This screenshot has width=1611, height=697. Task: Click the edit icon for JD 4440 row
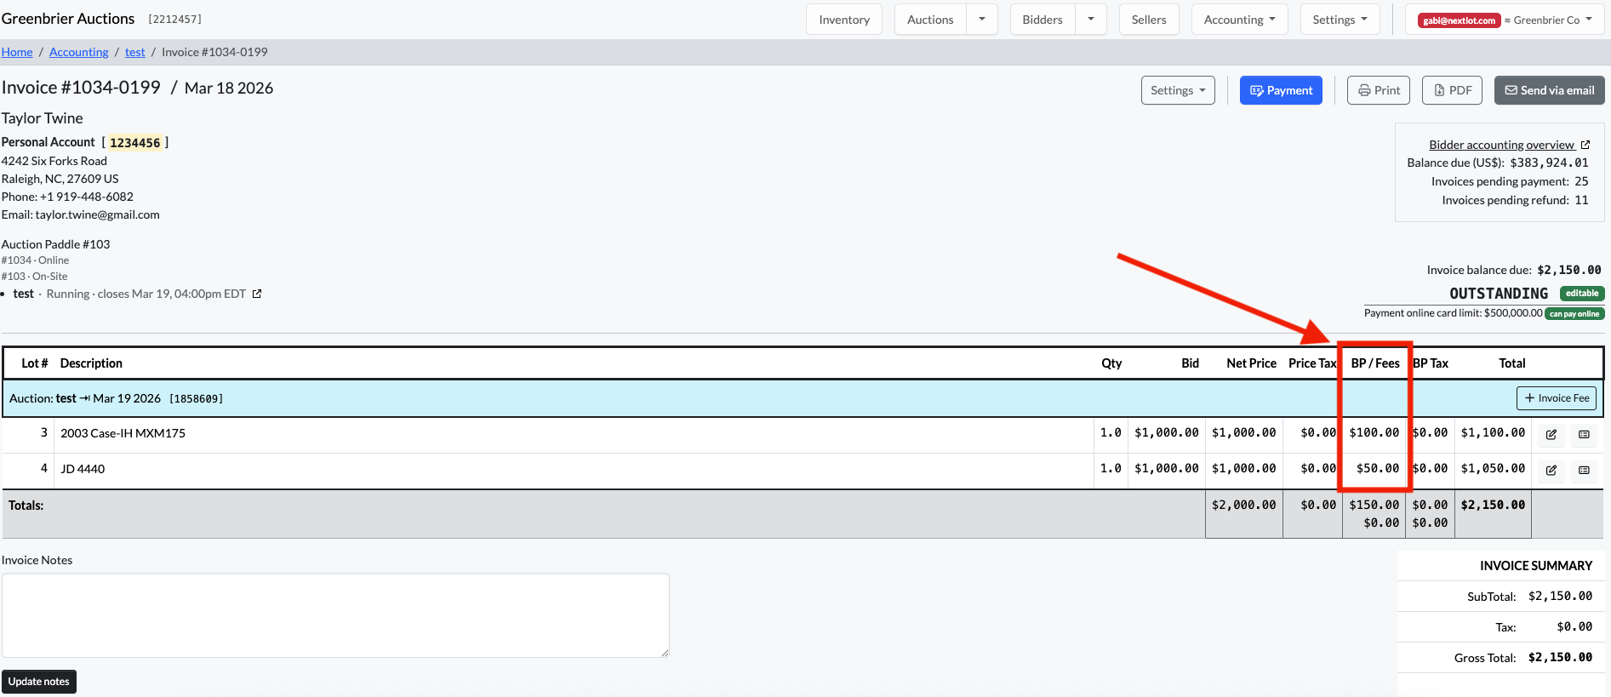click(1551, 470)
